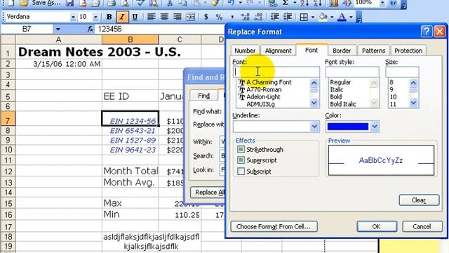This screenshot has width=449, height=253.
Task: Apply Percent Style icon
Action: tap(219, 17)
